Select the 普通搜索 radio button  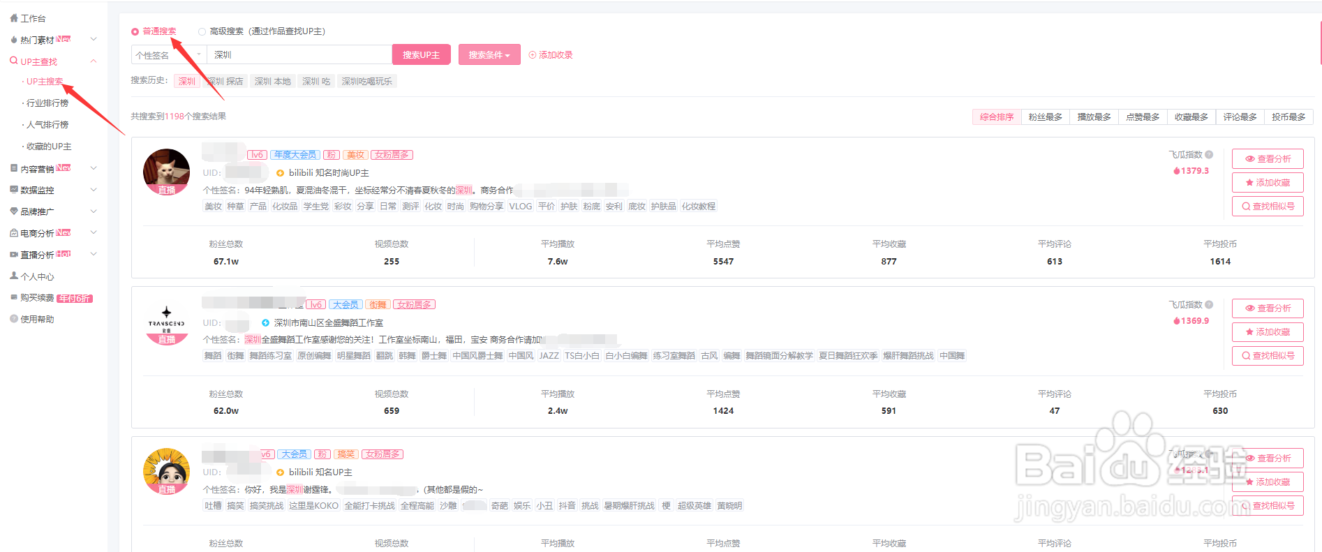135,31
